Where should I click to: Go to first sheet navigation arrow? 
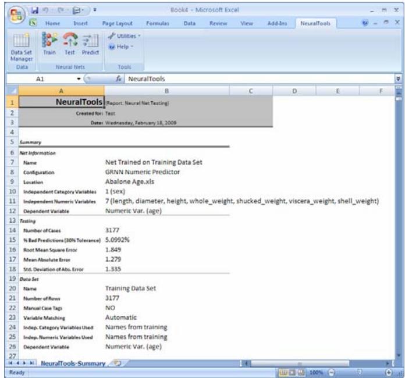point(10,363)
